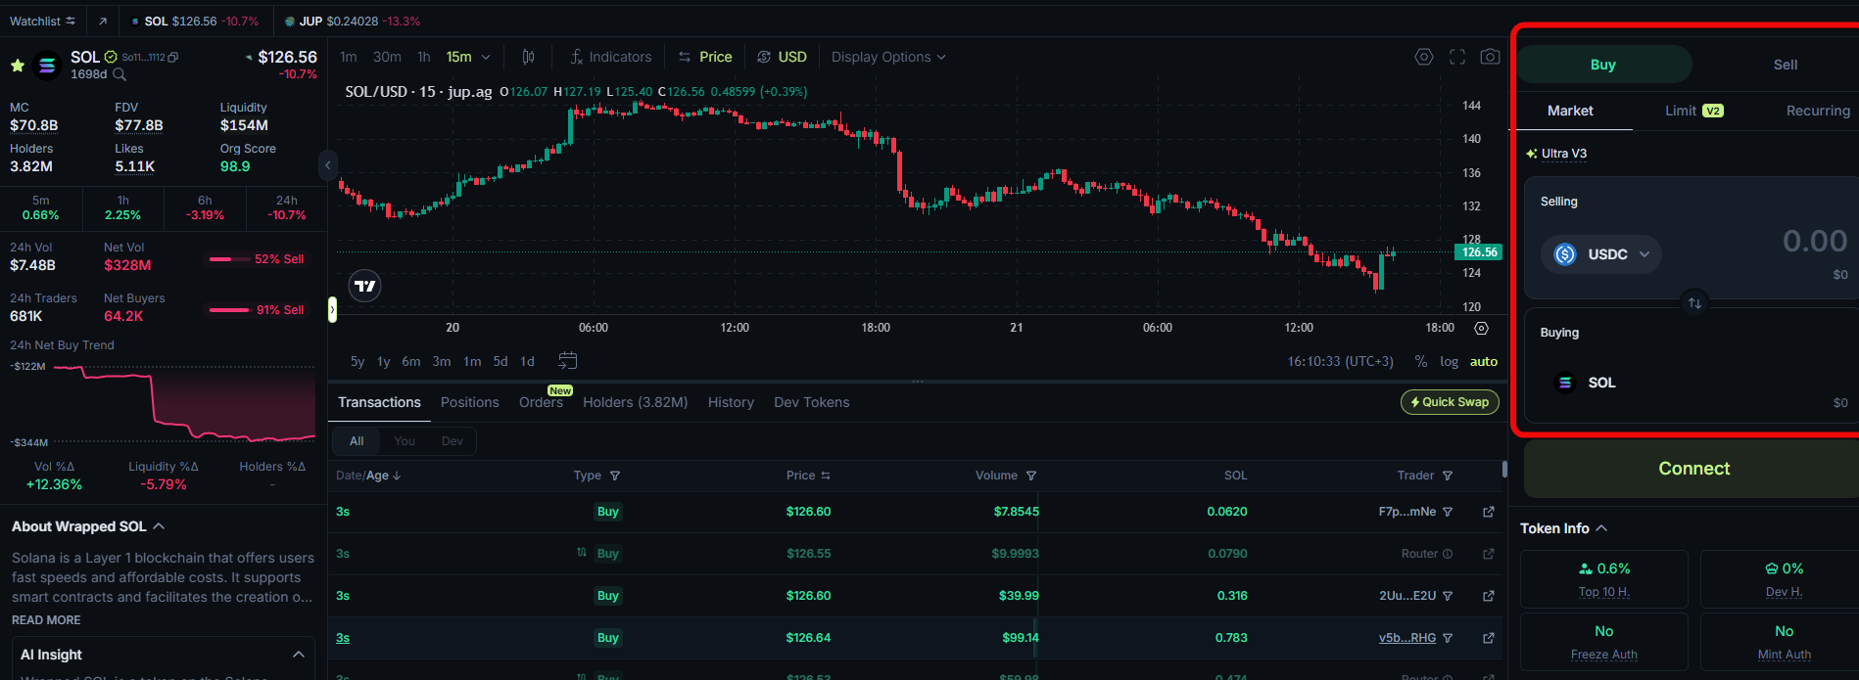Viewport: 1859px width, 680px height.
Task: Open external link for F7p...mNe transaction
Action: (x=1489, y=512)
